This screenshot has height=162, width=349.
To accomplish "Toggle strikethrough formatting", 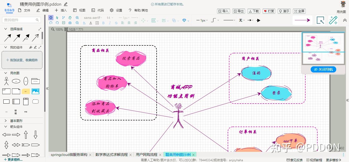I will pyautogui.click(x=115, y=23).
